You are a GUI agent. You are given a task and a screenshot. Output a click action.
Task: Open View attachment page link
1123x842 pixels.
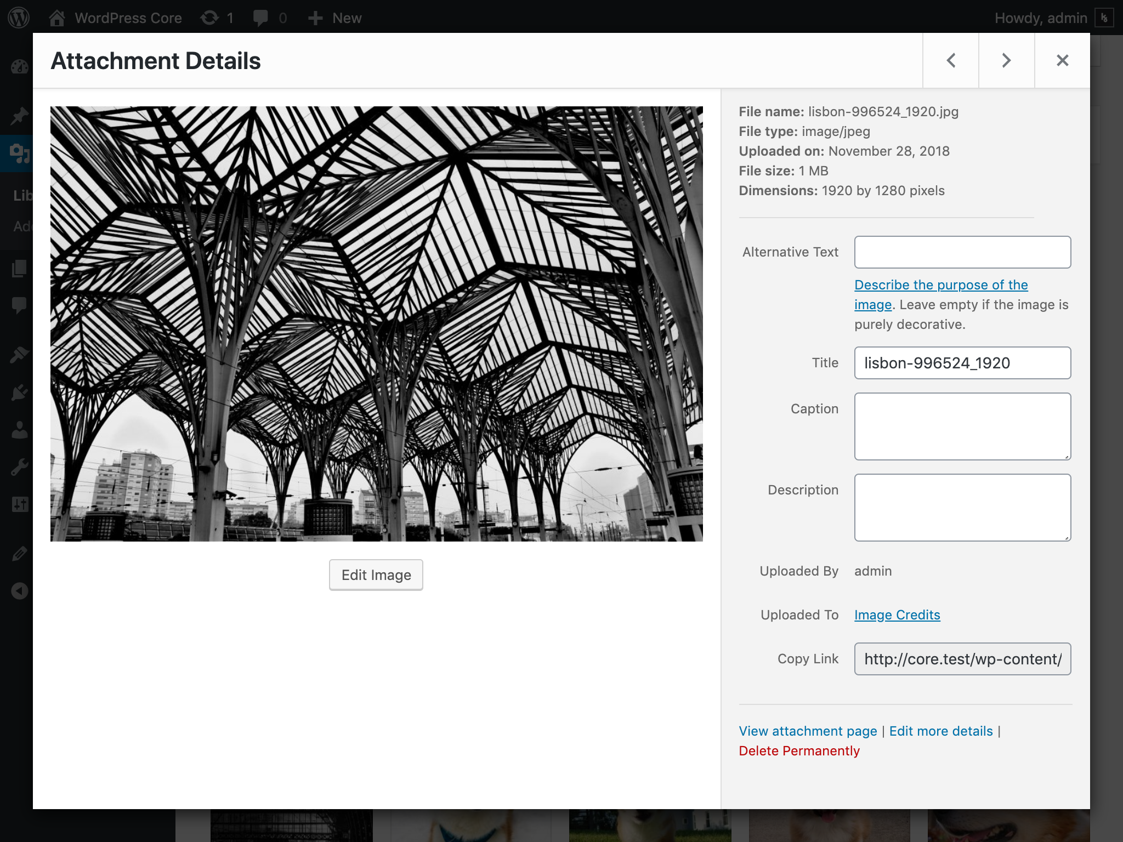(x=808, y=731)
